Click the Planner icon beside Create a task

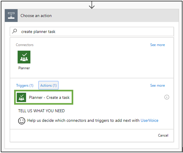pos(21,97)
